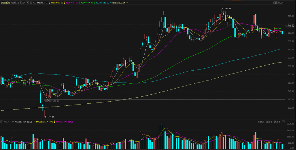Select the 换指标 option in volume panel
The image size is (296, 150).
pyautogui.click(x=277, y=122)
